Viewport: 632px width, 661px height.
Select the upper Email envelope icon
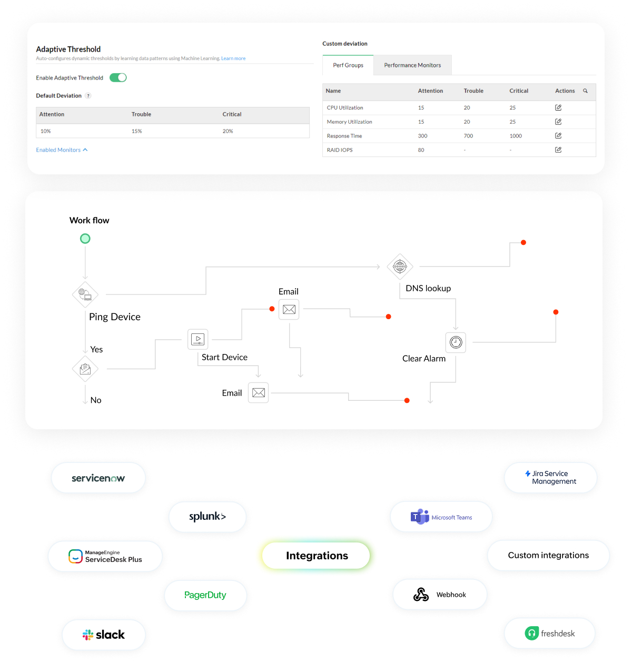coord(289,310)
